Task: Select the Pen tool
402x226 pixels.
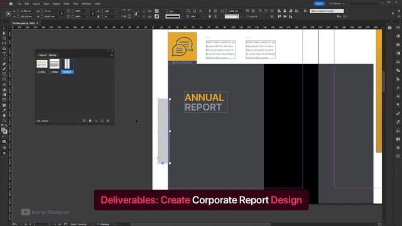Action: coord(4,64)
